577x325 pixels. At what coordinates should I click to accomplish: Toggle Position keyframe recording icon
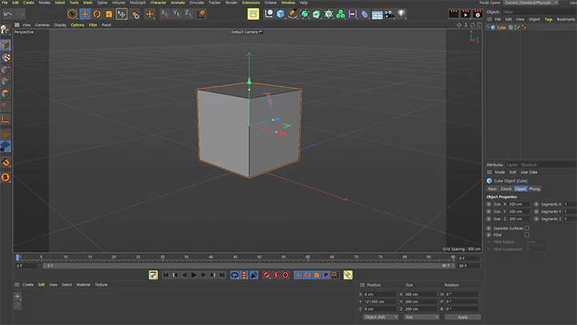pyautogui.click(x=298, y=275)
